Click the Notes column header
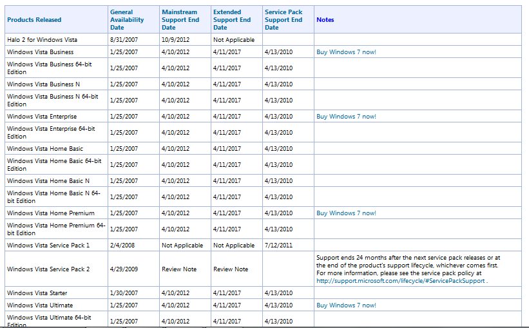 pos(325,20)
